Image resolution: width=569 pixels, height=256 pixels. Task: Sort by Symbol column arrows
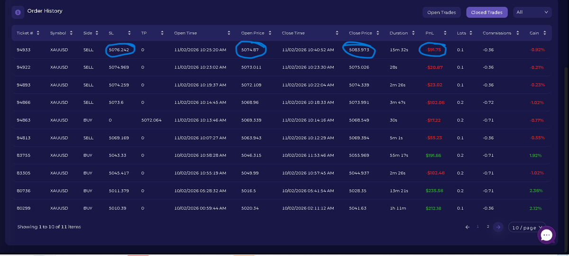coord(71,33)
